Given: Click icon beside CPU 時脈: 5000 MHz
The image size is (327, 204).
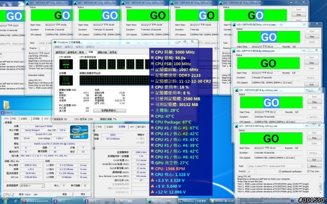Looking at the screenshot, I should [152, 52].
